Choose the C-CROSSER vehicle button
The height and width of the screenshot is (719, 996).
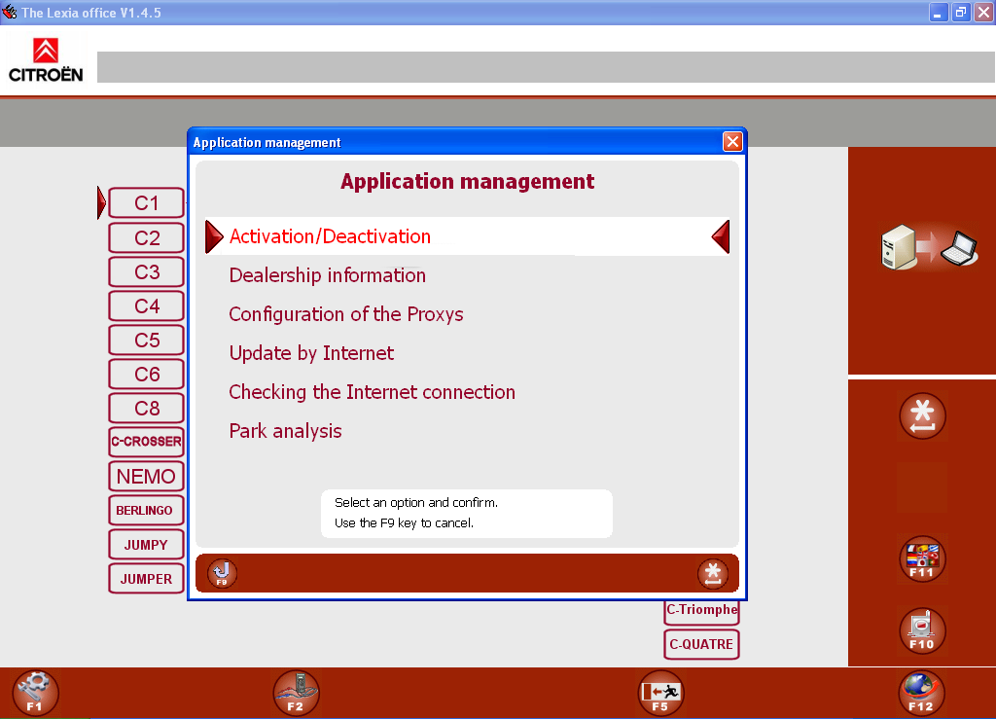(x=147, y=442)
